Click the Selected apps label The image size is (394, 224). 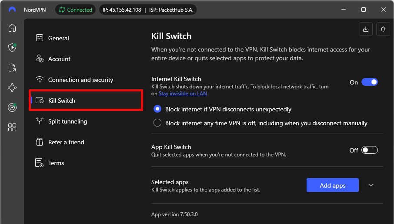(170, 182)
